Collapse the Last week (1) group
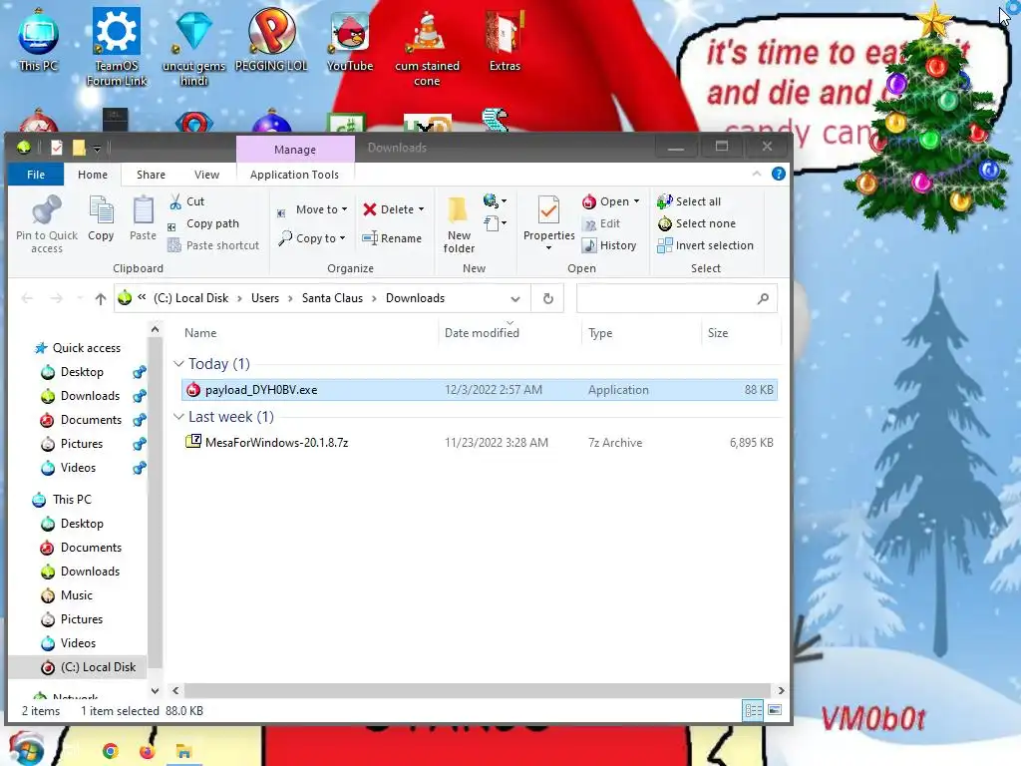 tap(178, 416)
